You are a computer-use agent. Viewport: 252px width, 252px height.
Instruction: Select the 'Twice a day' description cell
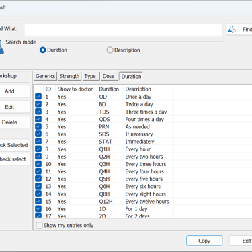click(139, 104)
